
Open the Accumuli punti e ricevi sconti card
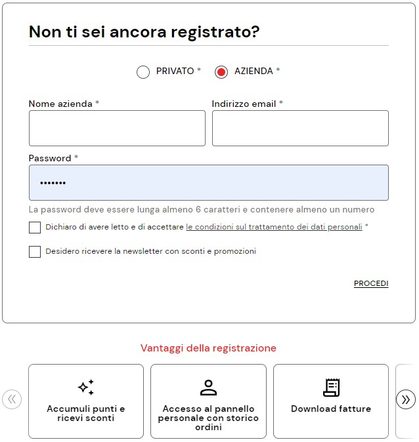[x=86, y=401]
